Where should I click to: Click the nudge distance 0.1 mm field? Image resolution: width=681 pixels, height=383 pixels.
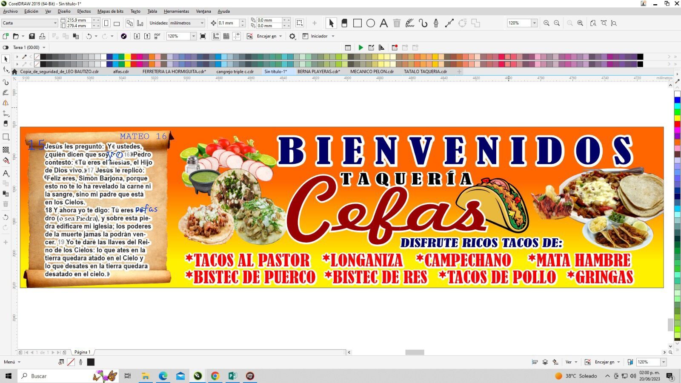point(228,23)
